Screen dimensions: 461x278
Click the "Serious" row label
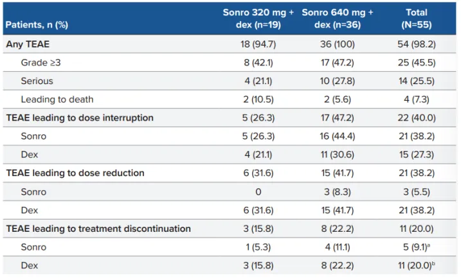point(37,81)
